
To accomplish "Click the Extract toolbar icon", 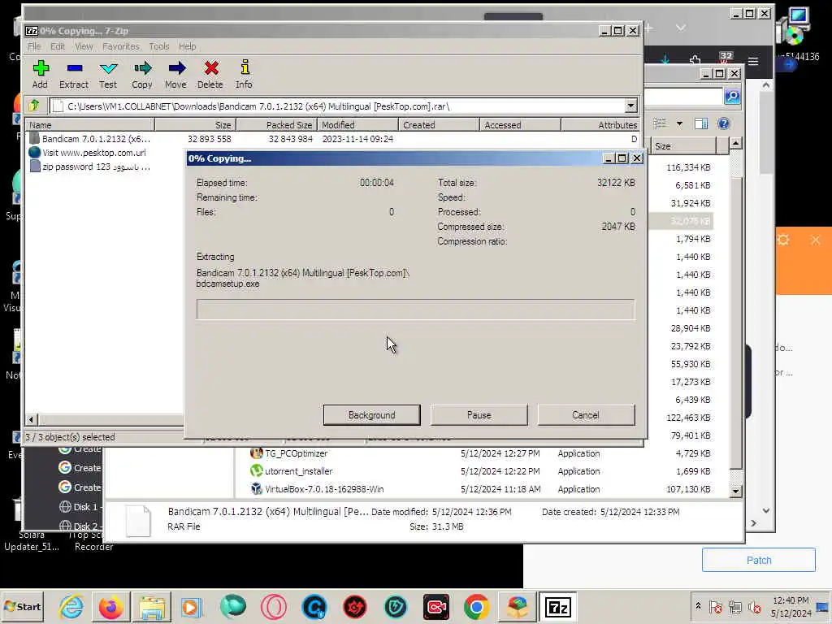I will (74, 74).
